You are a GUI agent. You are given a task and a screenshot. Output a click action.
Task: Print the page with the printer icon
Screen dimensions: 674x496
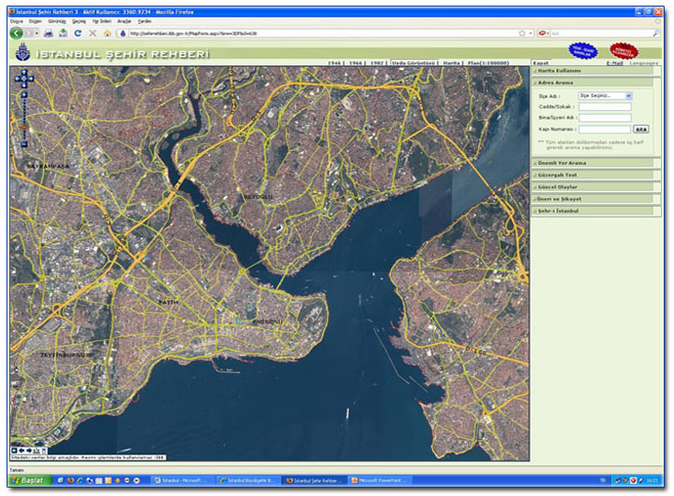pyautogui.click(x=49, y=33)
